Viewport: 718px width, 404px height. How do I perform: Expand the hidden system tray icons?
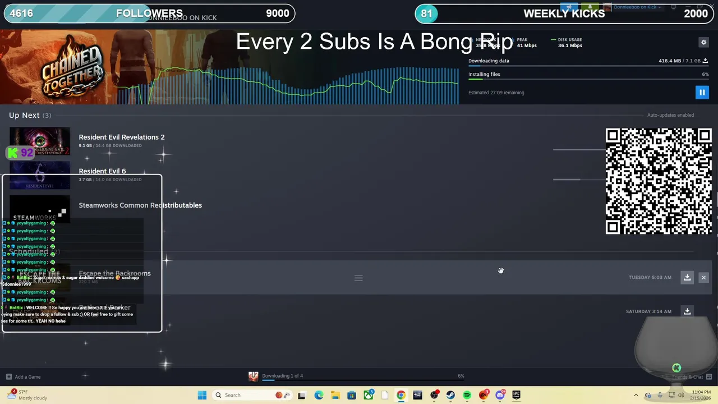[636, 395]
